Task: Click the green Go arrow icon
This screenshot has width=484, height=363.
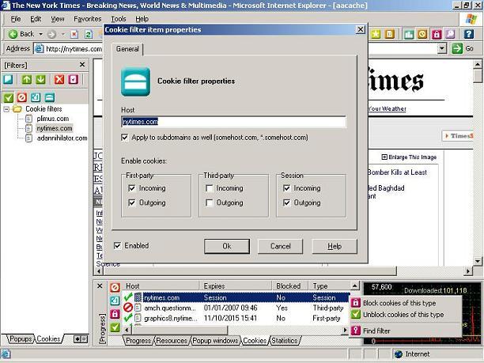Action: tap(457, 48)
